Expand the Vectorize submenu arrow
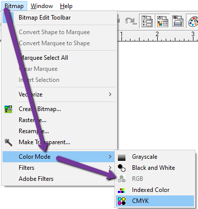198x209 pixels. point(110,94)
